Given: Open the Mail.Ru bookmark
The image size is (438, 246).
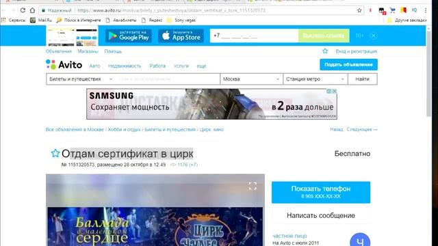Looking at the screenshot, I should [x=41, y=20].
